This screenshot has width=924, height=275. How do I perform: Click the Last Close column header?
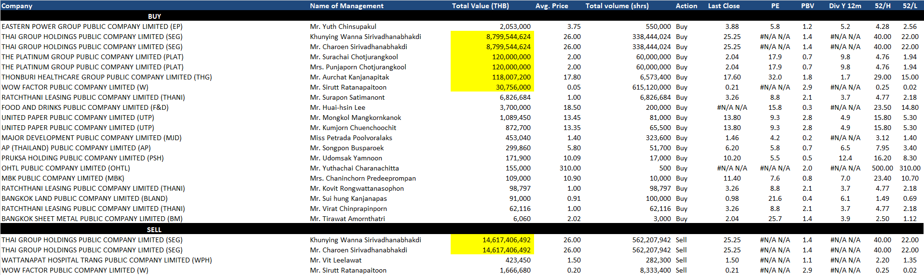point(723,6)
